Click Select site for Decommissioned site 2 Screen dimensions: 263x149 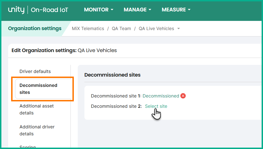[156, 106]
